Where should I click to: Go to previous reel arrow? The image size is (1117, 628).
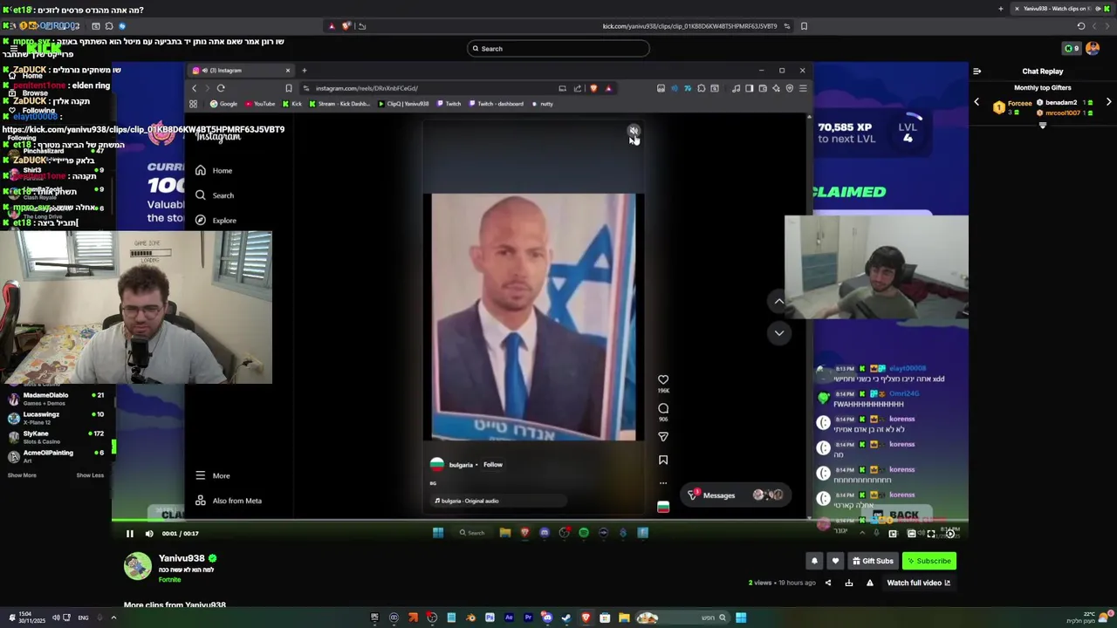coord(779,301)
